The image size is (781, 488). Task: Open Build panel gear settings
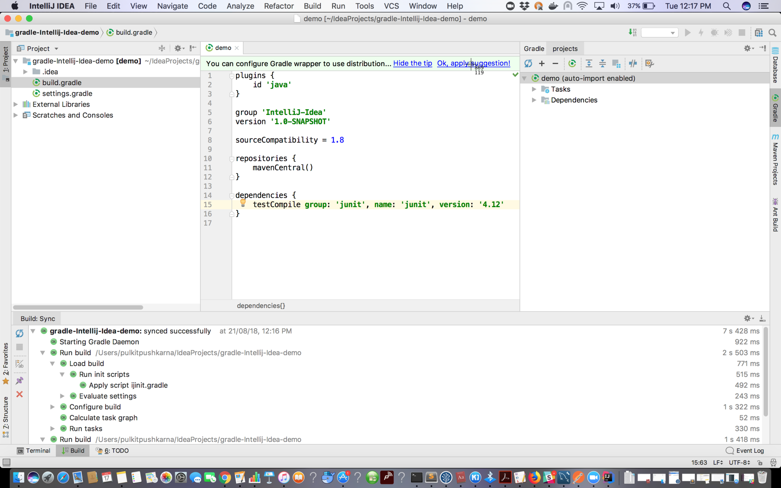[x=748, y=318]
